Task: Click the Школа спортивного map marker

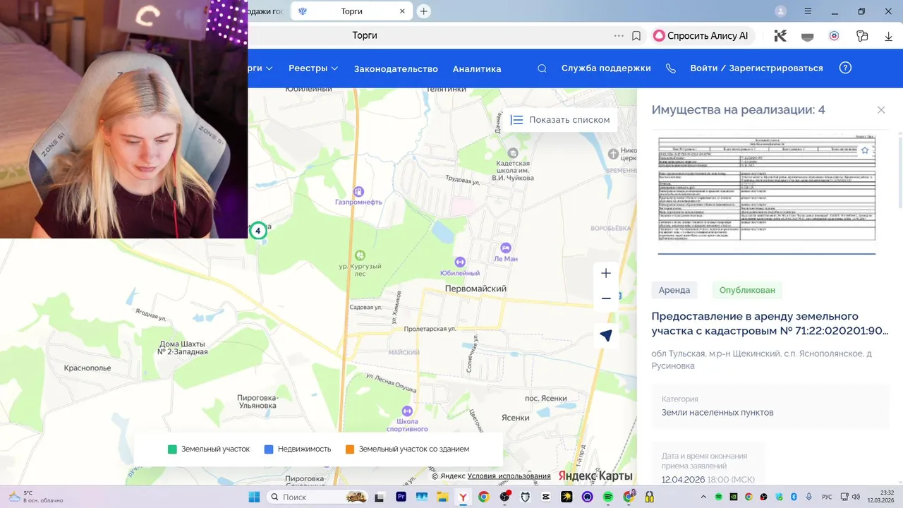Action: click(x=407, y=411)
